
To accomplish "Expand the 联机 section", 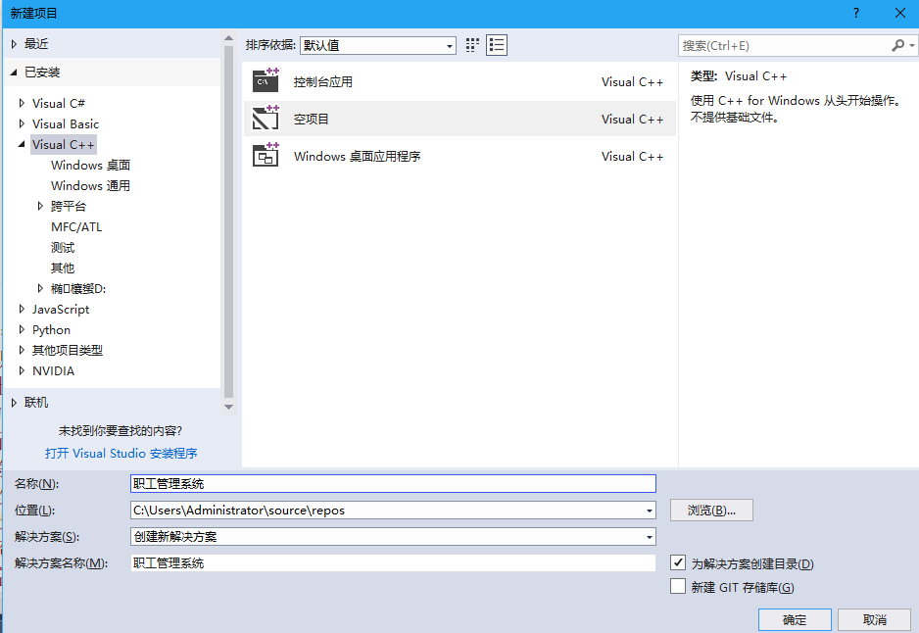I will (14, 403).
